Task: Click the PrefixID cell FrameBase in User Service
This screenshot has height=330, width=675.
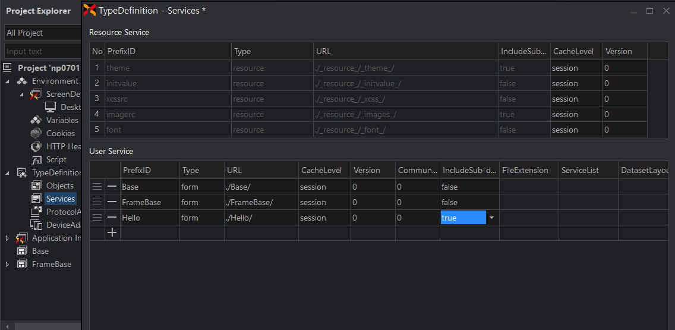Action: point(150,202)
